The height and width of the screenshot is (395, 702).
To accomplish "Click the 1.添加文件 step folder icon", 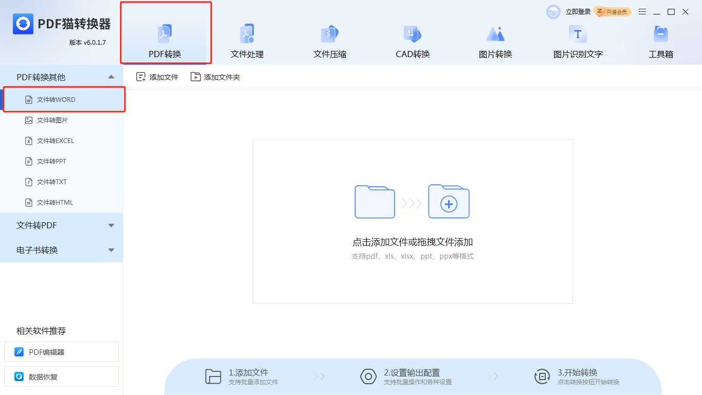I will (213, 376).
